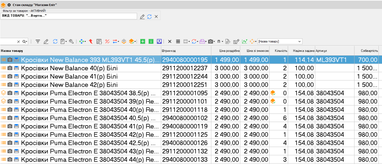This screenshot has width=382, height=167.
Task: Sort by Кількість column header
Action: coord(279,51)
